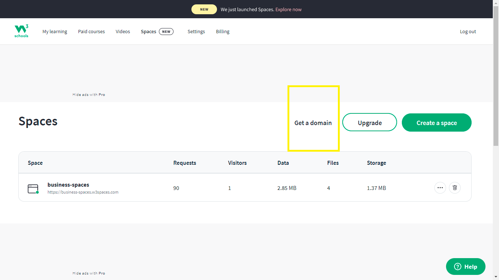
Task: Click the Space column header
Action: point(35,163)
